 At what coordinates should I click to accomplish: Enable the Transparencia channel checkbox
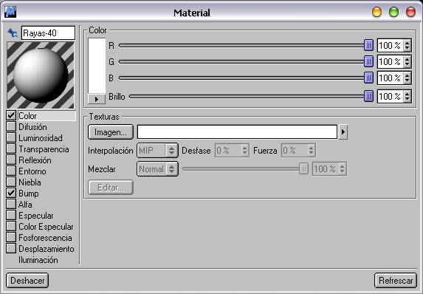tap(11, 148)
